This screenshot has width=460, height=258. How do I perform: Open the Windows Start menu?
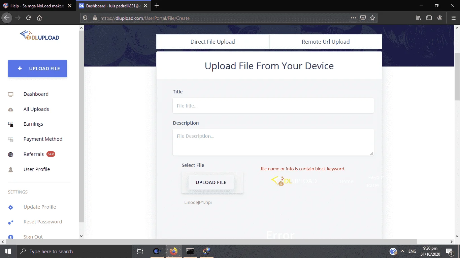(8, 251)
